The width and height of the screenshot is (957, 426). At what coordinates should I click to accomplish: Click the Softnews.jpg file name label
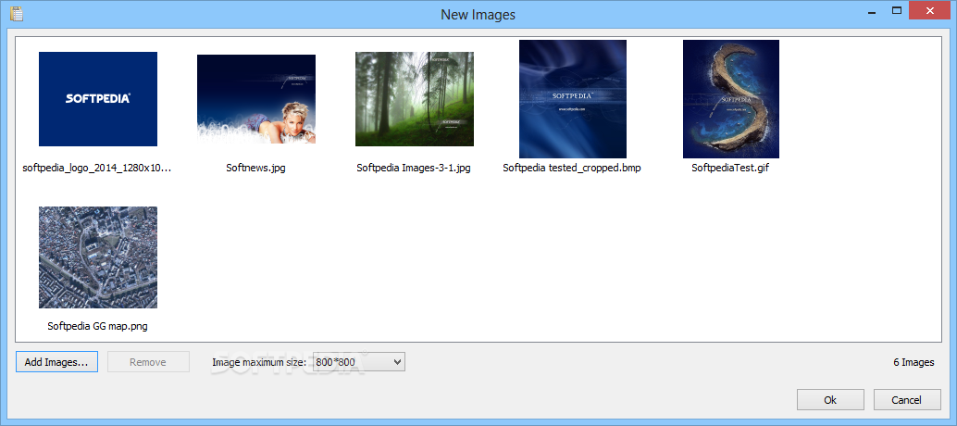coord(255,168)
